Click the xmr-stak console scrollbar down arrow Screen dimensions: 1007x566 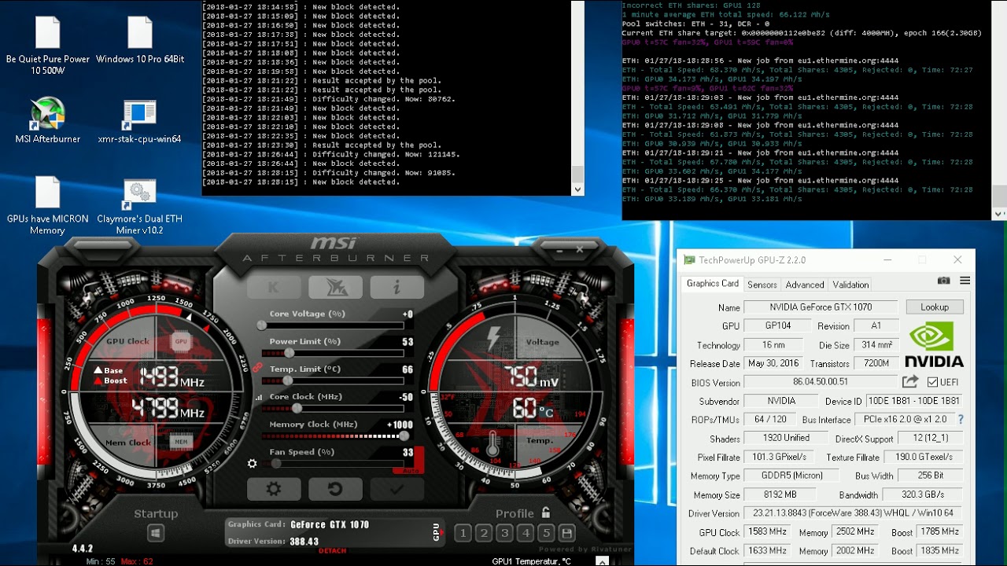point(578,189)
